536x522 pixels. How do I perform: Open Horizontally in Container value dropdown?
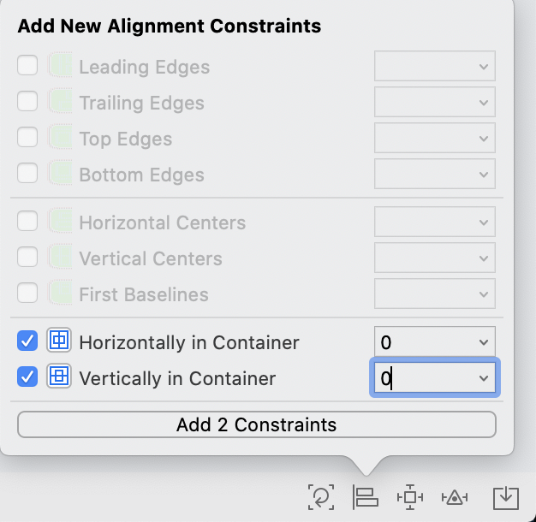(x=484, y=342)
